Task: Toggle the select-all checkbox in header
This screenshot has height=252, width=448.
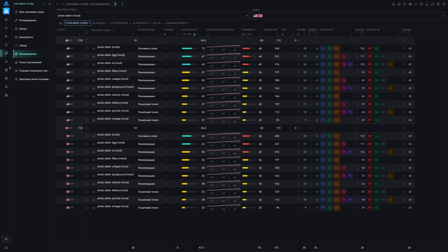Action: pos(87,32)
